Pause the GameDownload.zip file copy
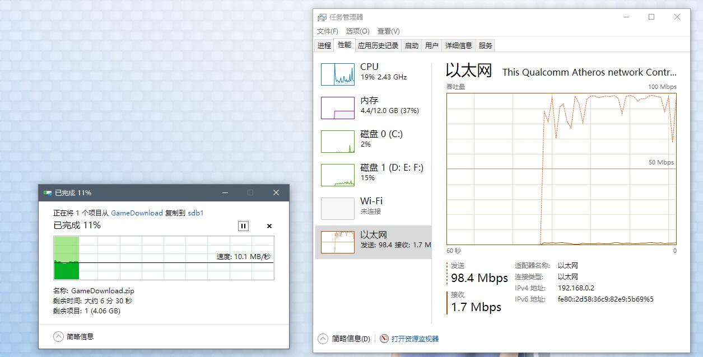The image size is (703, 357). (x=243, y=226)
